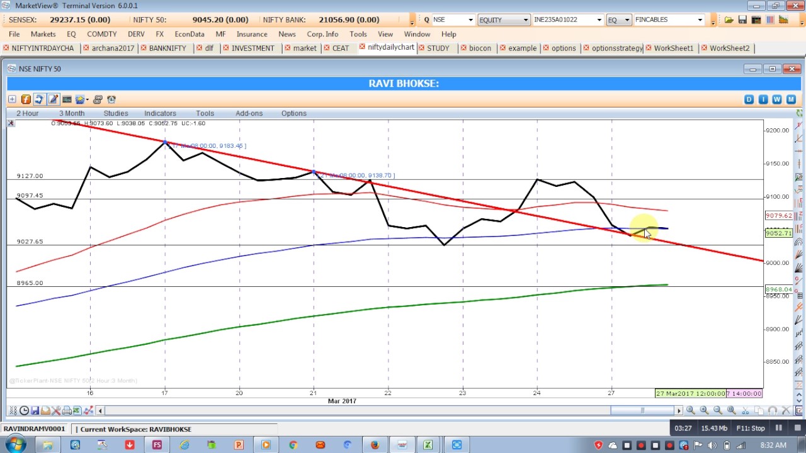The width and height of the screenshot is (806, 453).
Task: Open the Studies menu
Action: click(x=116, y=113)
